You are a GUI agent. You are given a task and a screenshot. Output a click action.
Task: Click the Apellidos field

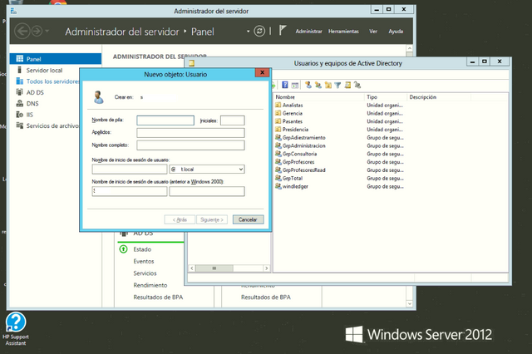[x=190, y=133]
